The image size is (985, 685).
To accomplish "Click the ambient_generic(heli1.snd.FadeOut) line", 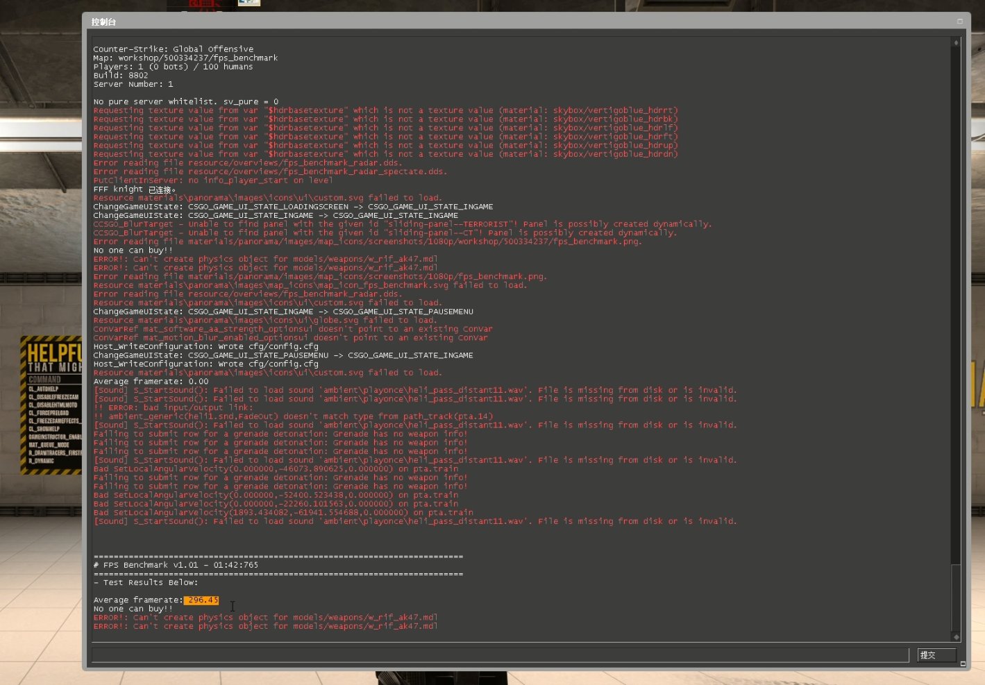I will 293,416.
